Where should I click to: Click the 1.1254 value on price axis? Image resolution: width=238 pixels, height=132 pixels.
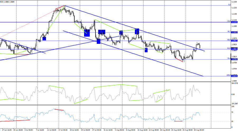click(234, 8)
